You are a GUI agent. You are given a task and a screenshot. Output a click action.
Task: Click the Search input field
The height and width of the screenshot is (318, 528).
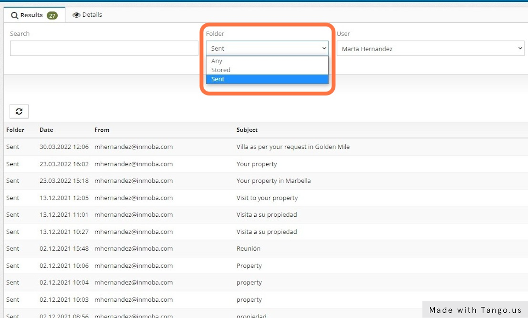pyautogui.click(x=104, y=48)
